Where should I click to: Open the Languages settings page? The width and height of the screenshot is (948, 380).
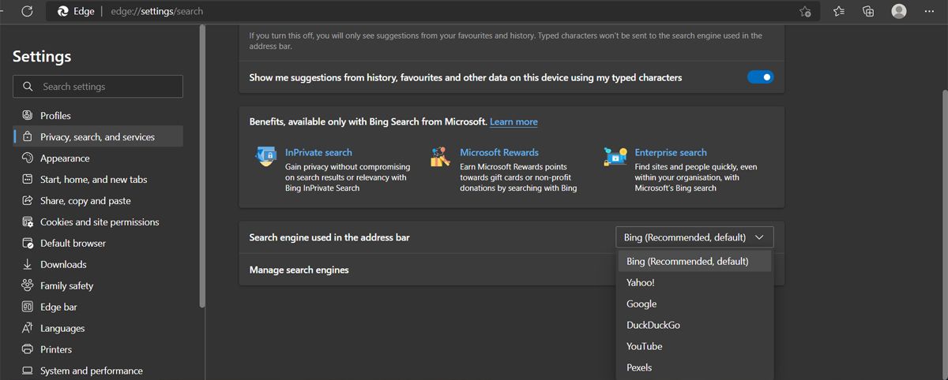pos(62,329)
